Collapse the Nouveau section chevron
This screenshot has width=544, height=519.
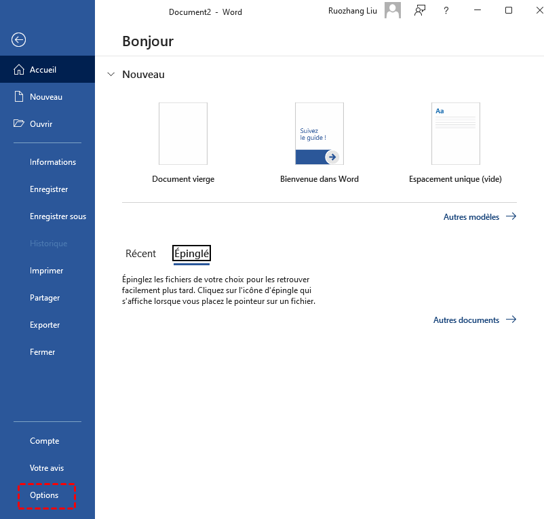[111, 74]
